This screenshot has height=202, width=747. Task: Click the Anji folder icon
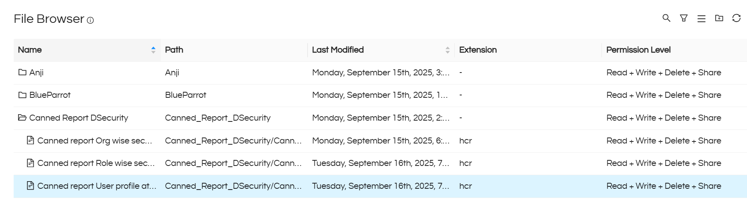(x=23, y=73)
